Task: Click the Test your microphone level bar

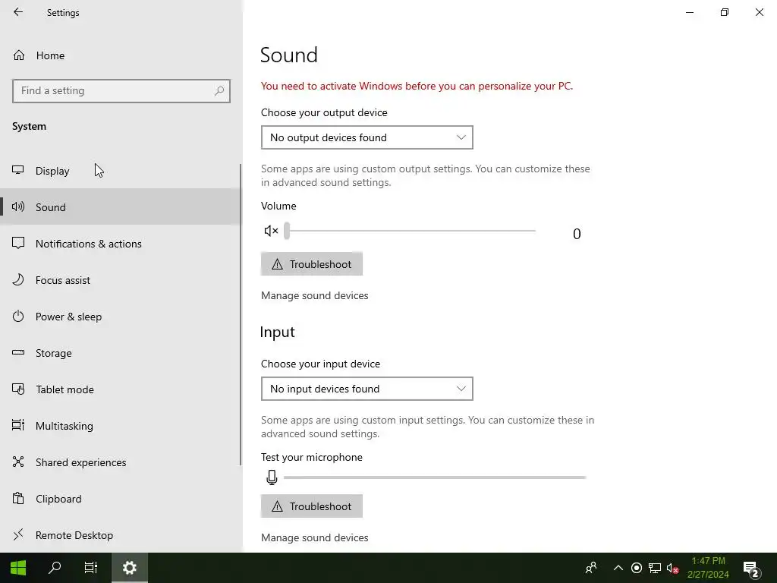Action: tap(435, 477)
